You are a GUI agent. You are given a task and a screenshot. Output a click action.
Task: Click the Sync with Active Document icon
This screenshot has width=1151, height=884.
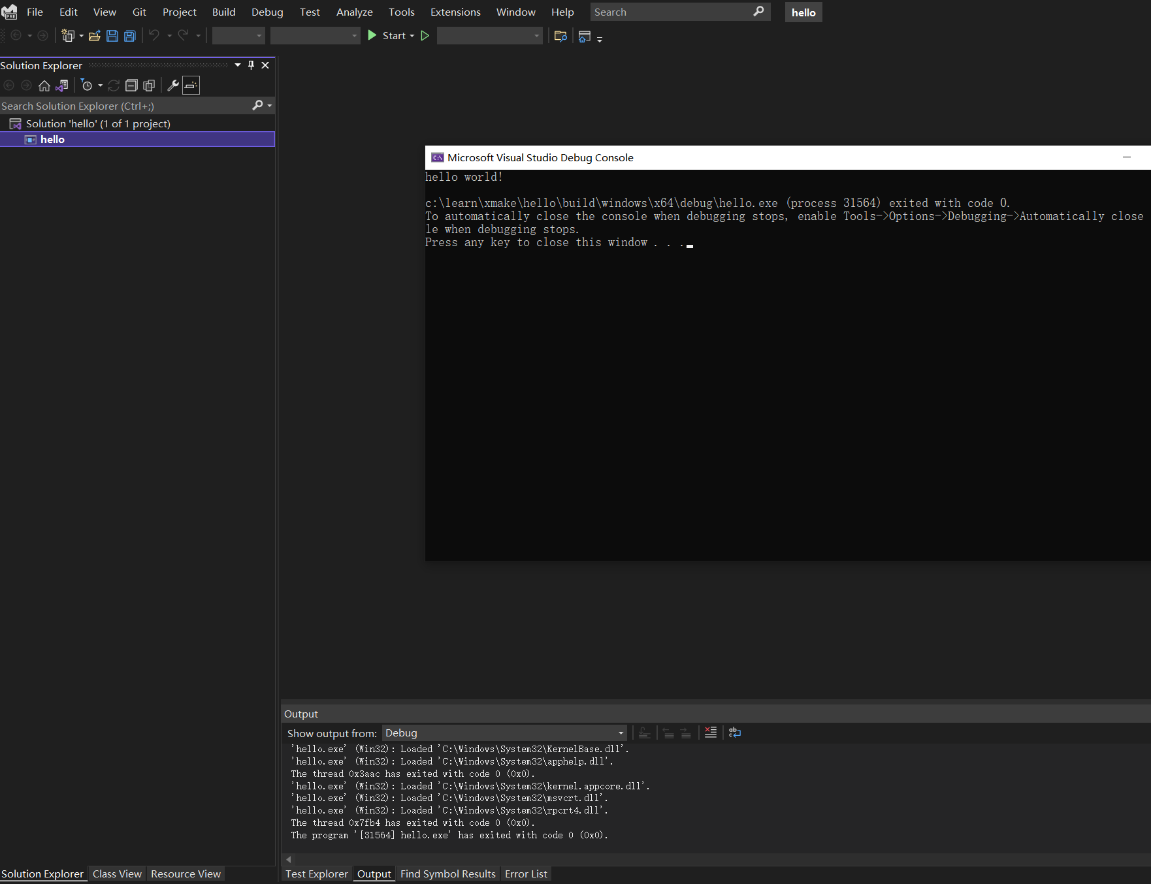(114, 86)
